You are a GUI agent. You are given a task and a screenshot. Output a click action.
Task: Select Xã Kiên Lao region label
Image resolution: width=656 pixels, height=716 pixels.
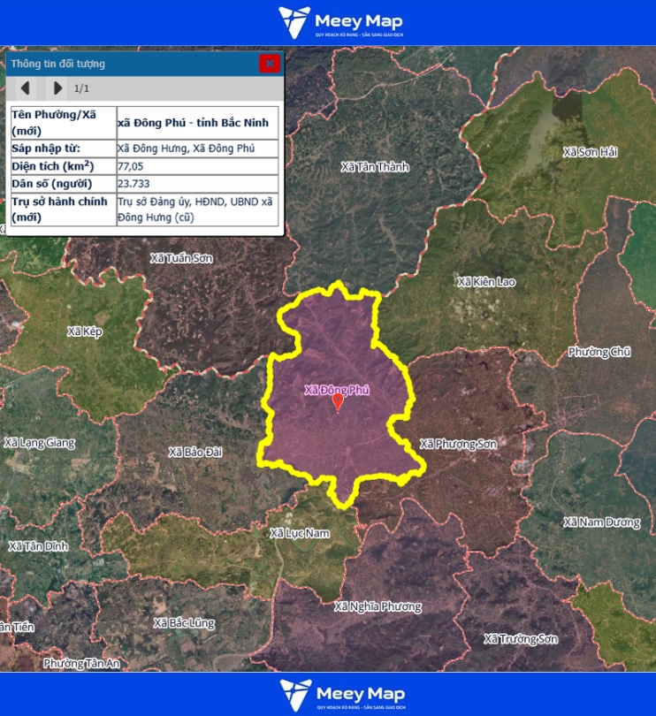point(485,282)
